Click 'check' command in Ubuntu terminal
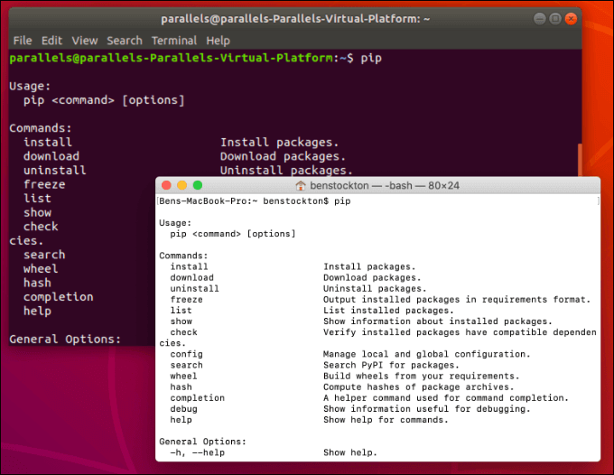Viewport: 614px width, 475px height. click(41, 227)
